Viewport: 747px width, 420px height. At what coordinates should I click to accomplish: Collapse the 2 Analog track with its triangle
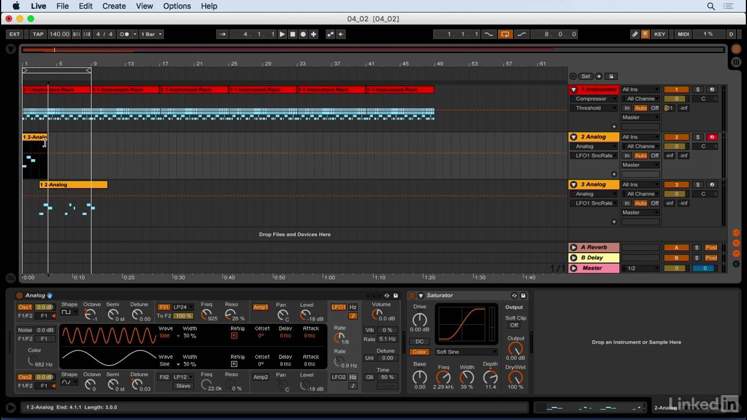click(x=574, y=136)
